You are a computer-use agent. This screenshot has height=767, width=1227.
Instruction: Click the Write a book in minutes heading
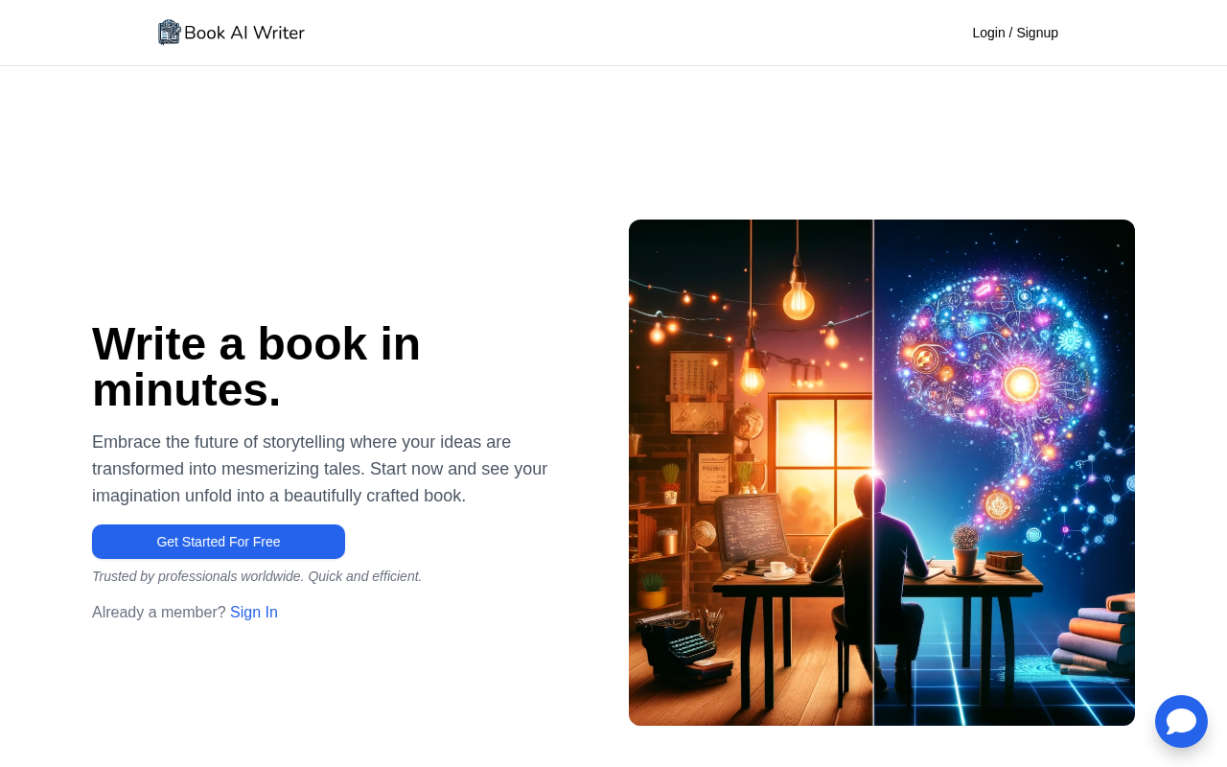tap(257, 364)
